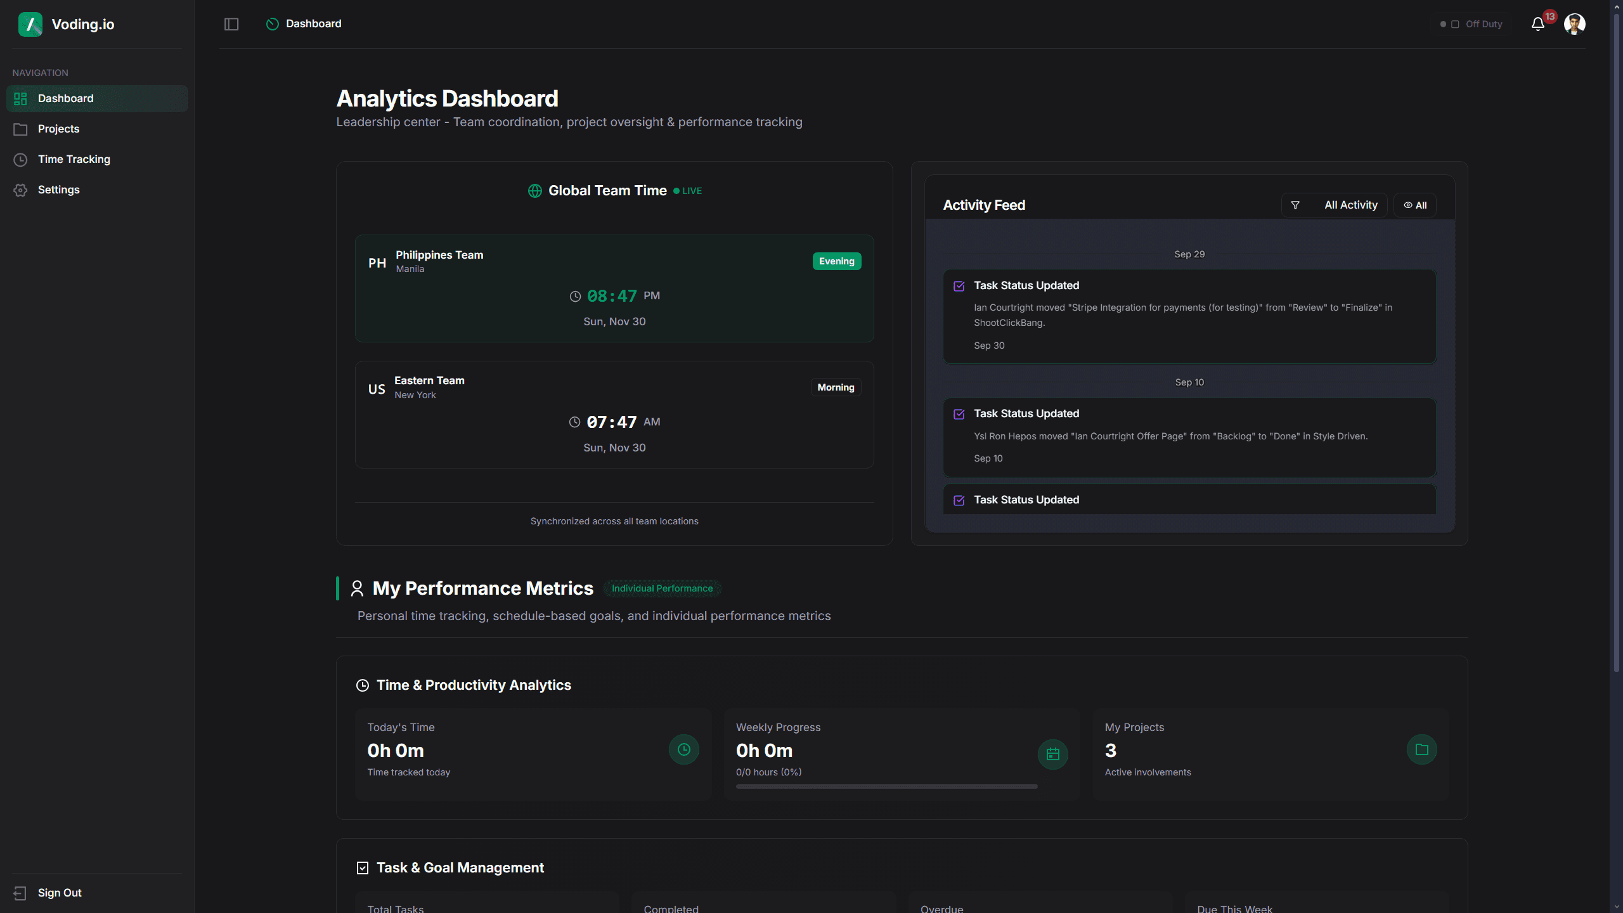Click the third Task Status Updated entry
The height and width of the screenshot is (913, 1623).
click(1189, 500)
